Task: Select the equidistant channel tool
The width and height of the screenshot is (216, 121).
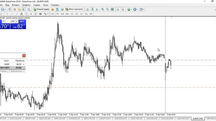Action: point(22,14)
